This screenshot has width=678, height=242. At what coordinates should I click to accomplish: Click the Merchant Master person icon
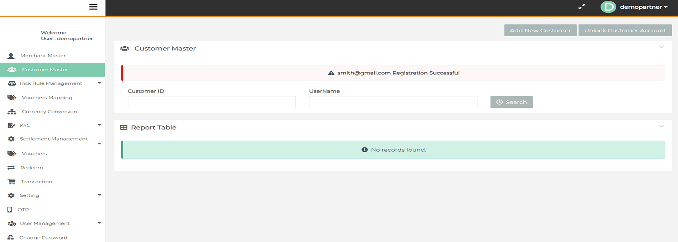pyautogui.click(x=11, y=56)
